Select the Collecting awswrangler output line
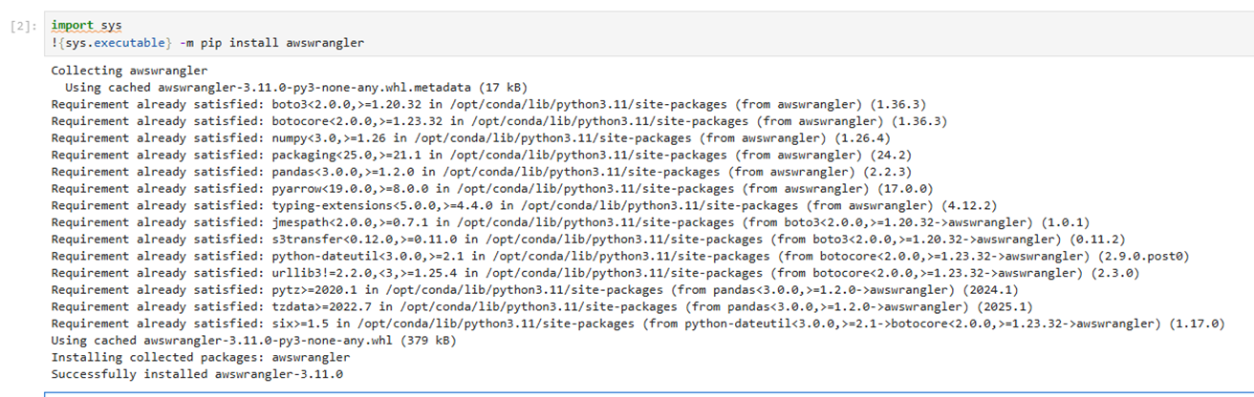The width and height of the screenshot is (1254, 397). [129, 71]
